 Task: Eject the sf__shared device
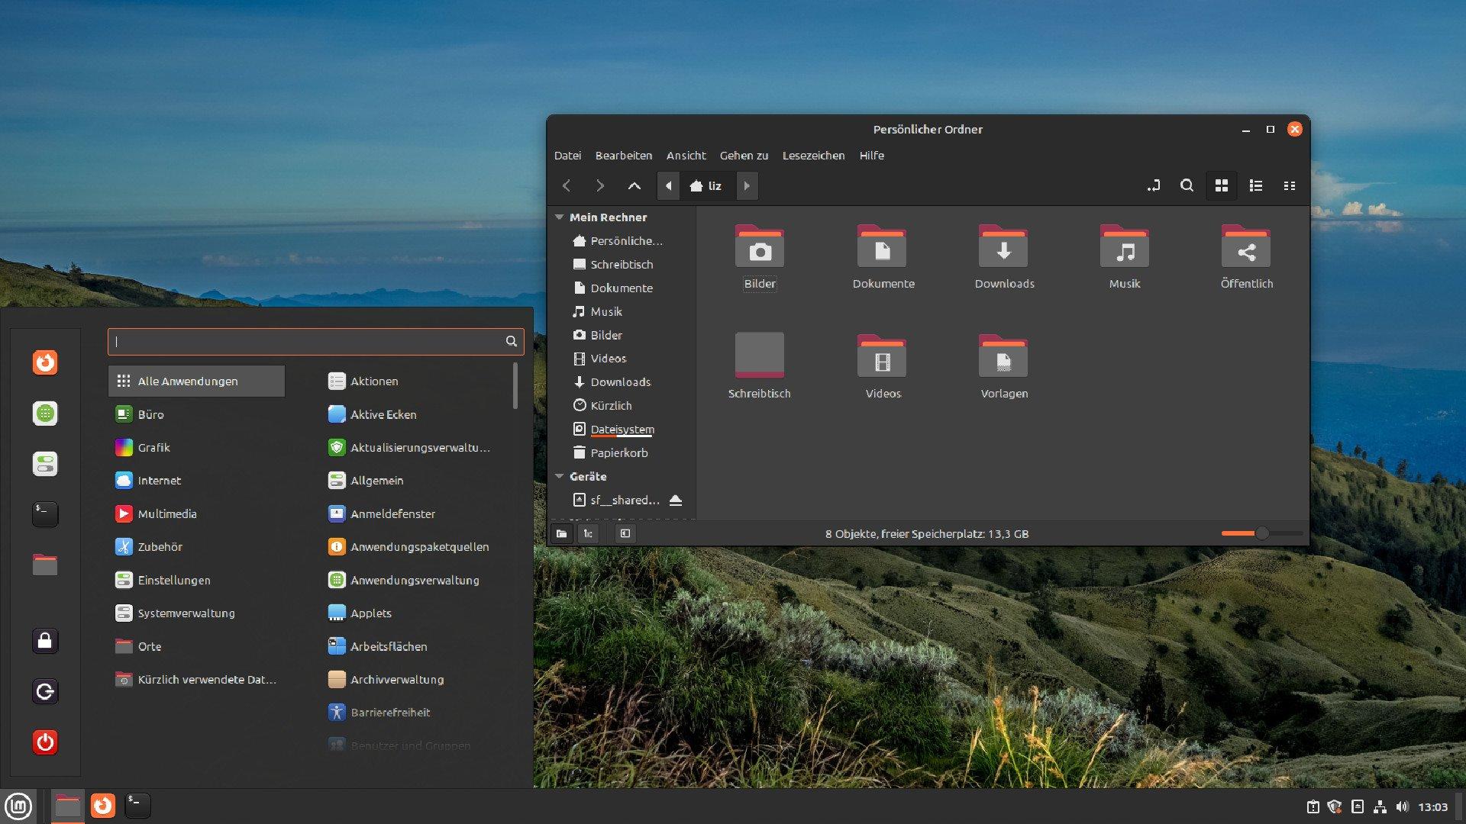click(x=676, y=500)
